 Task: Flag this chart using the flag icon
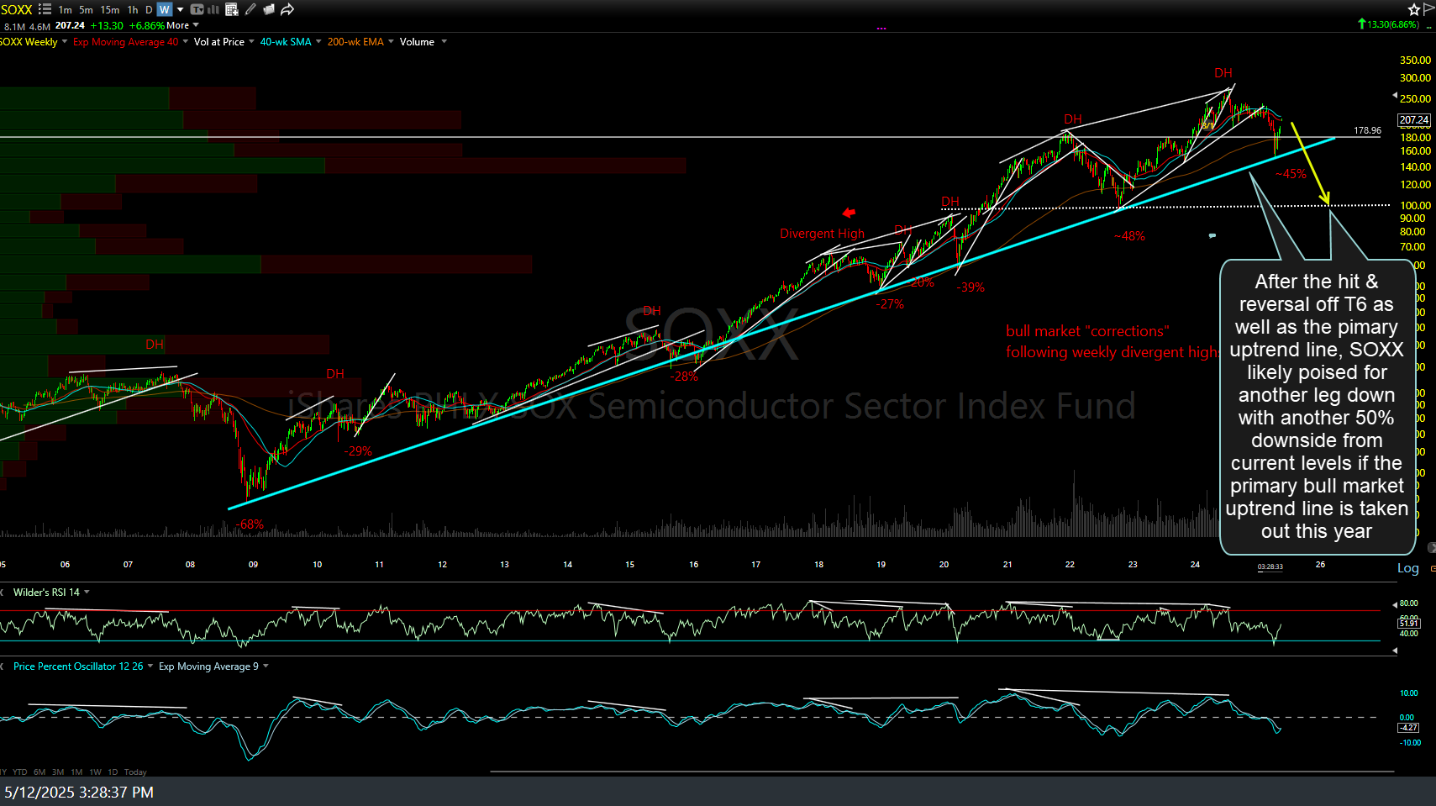(x=1428, y=9)
